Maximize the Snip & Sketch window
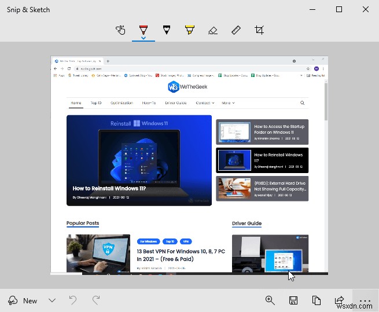The height and width of the screenshot is (312, 379). click(339, 9)
